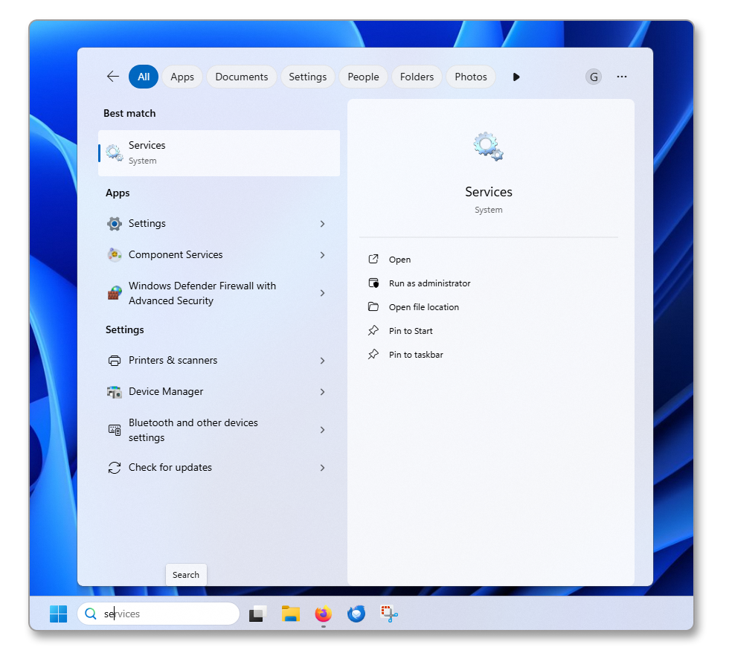The image size is (732, 653).
Task: Open the three-dot more options menu
Action: tap(622, 77)
